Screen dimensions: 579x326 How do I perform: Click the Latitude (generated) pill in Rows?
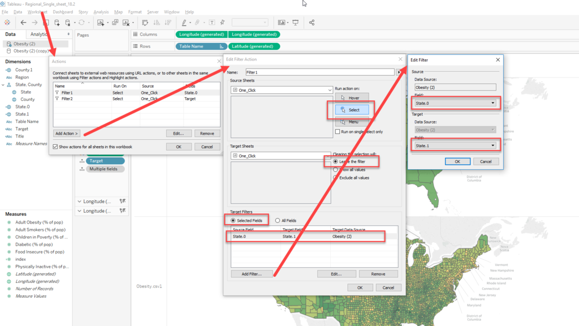pyautogui.click(x=254, y=46)
